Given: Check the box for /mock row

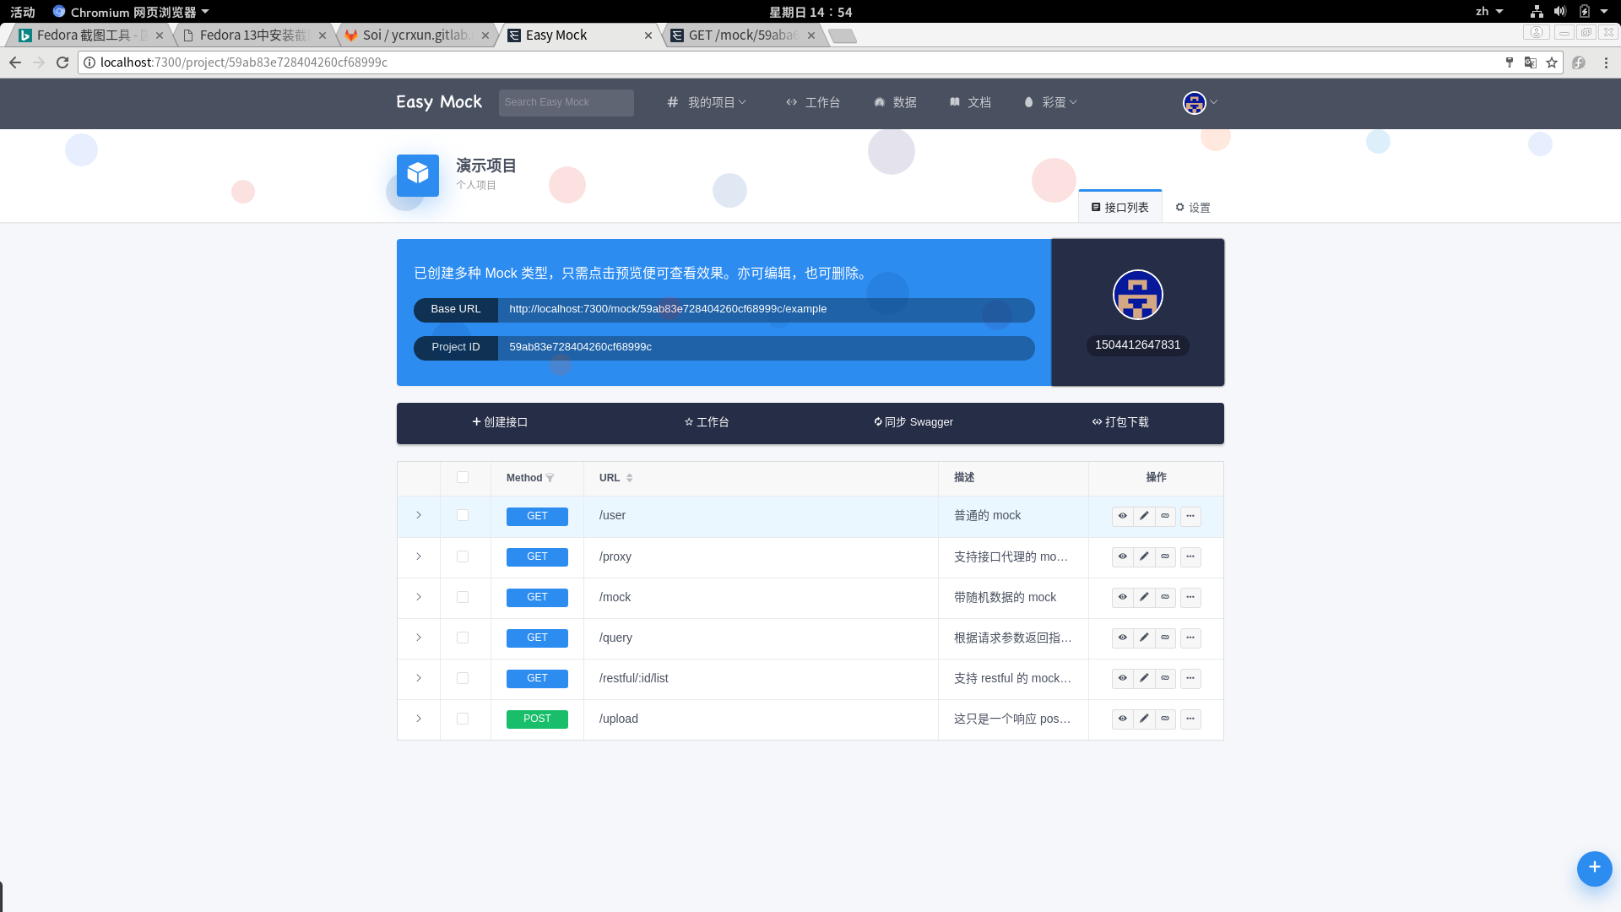Looking at the screenshot, I should click(463, 597).
